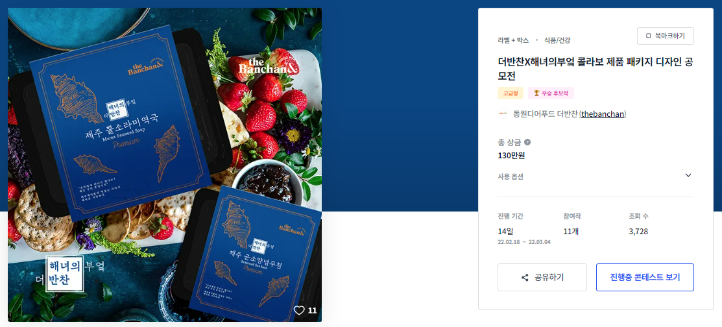
Task: Click the share icon in 공유하기
Action: [x=524, y=277]
